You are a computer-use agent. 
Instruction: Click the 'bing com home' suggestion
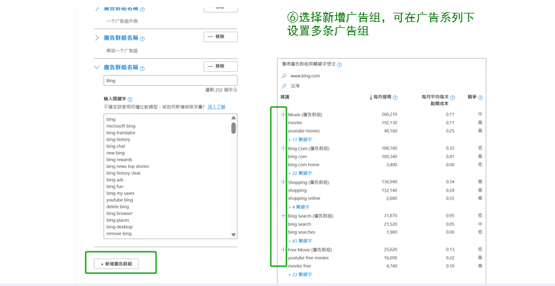click(304, 164)
